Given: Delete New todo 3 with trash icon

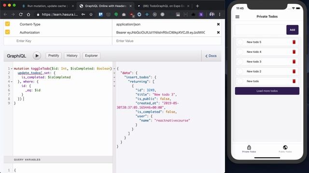Looking at the screenshot, I should pyautogui.click(x=294, y=62).
